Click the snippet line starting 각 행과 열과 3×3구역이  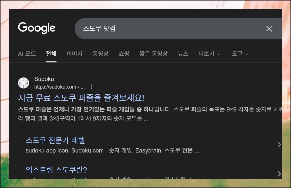83,118
